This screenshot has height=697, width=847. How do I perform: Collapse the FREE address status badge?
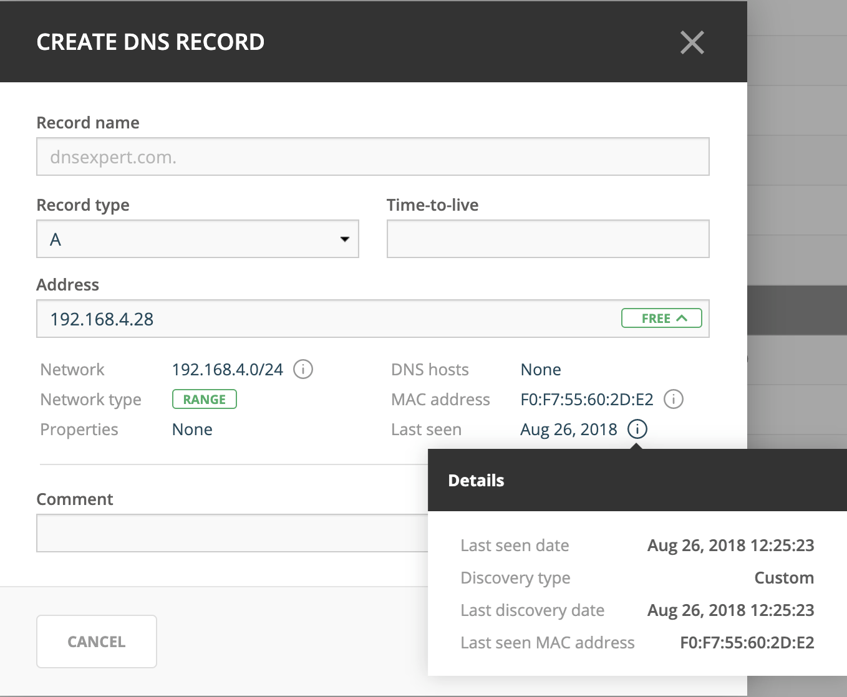pyautogui.click(x=661, y=318)
